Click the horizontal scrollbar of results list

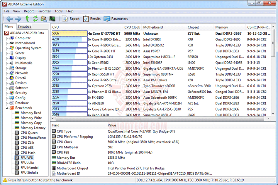(x=159, y=118)
